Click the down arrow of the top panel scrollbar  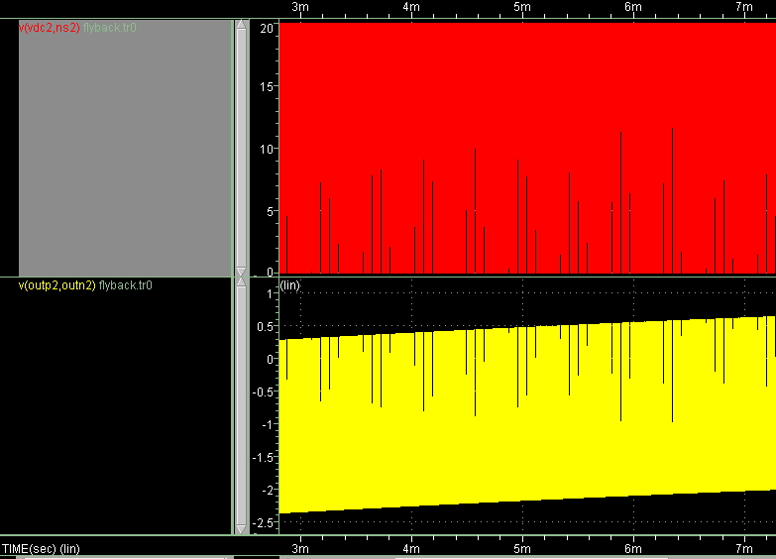tap(241, 272)
